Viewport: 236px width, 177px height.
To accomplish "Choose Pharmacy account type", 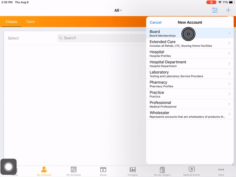I will 185,84.
